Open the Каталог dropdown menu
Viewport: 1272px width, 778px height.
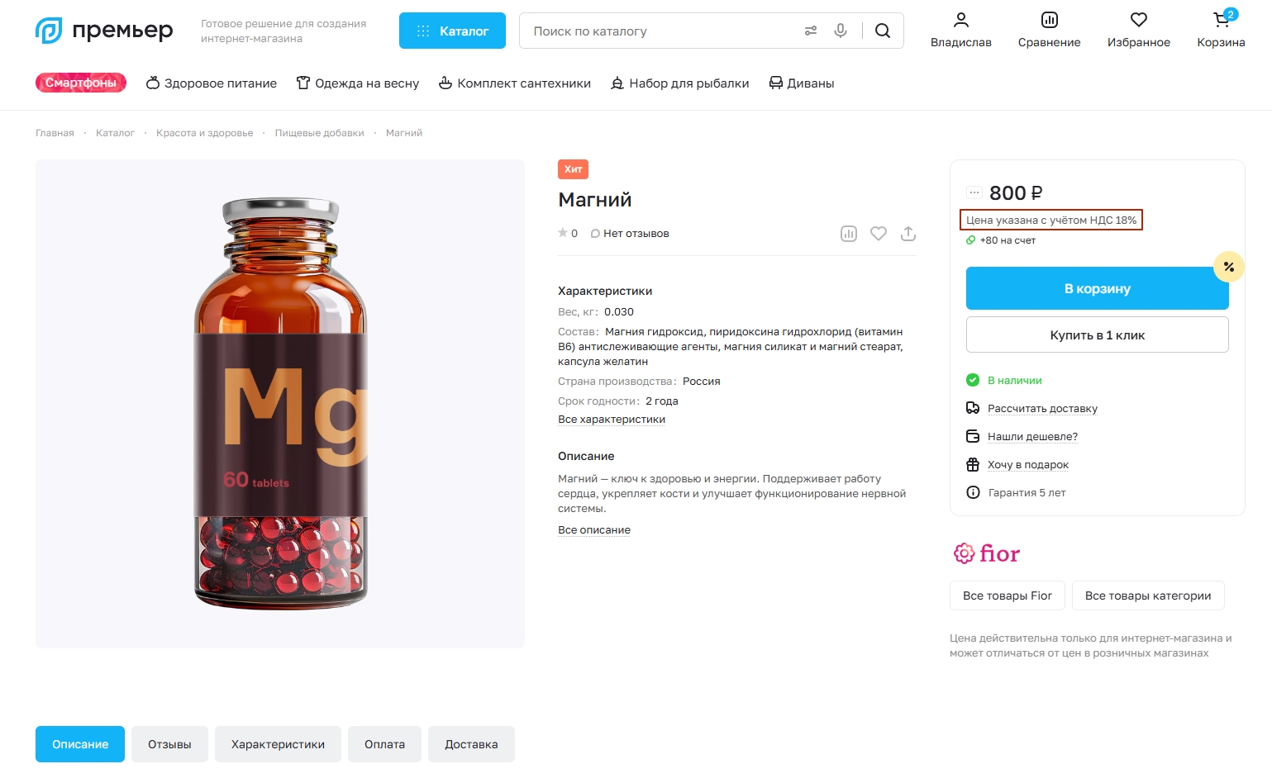(x=452, y=30)
